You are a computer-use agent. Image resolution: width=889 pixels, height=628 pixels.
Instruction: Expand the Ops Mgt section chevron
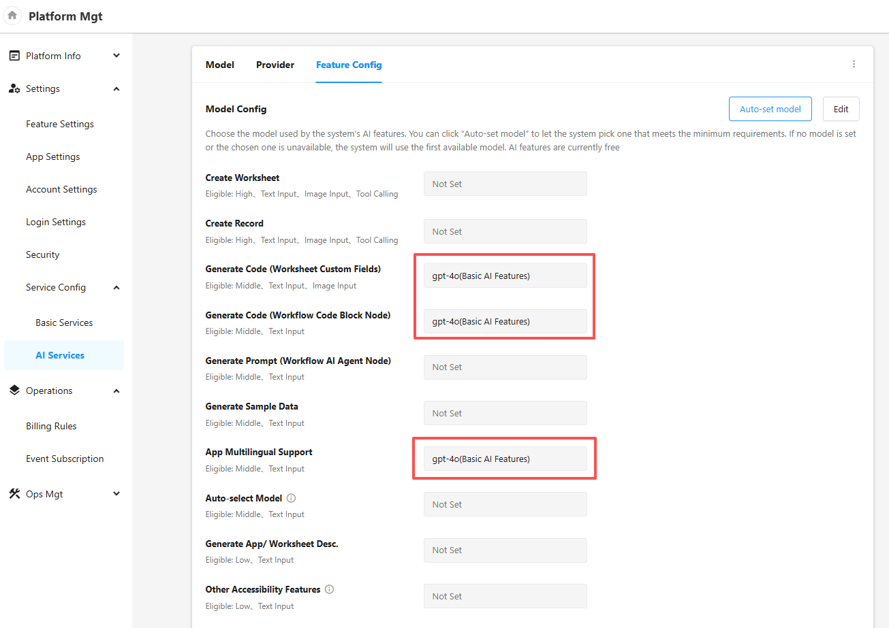[116, 494]
